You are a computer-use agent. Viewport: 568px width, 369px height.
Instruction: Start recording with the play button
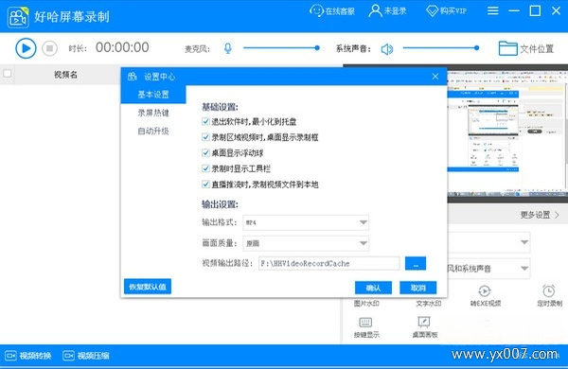[x=26, y=48]
